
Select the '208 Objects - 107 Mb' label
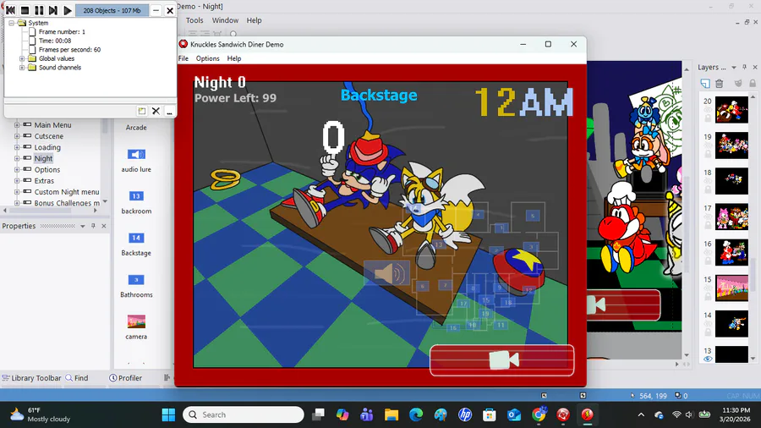click(112, 10)
